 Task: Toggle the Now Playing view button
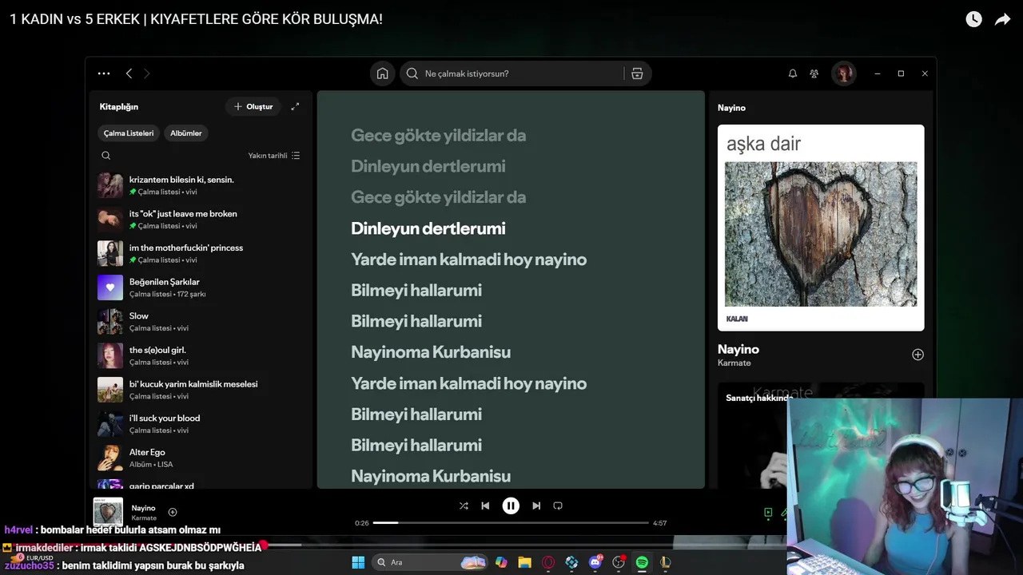pos(768,513)
